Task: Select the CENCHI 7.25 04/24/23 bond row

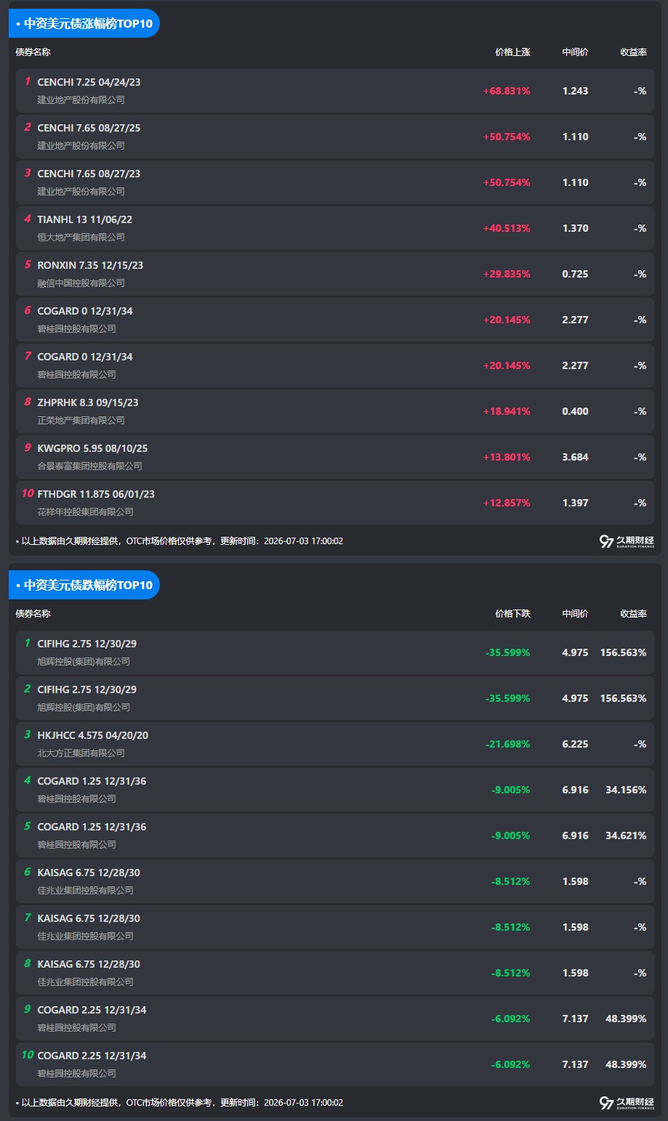Action: coord(335,91)
